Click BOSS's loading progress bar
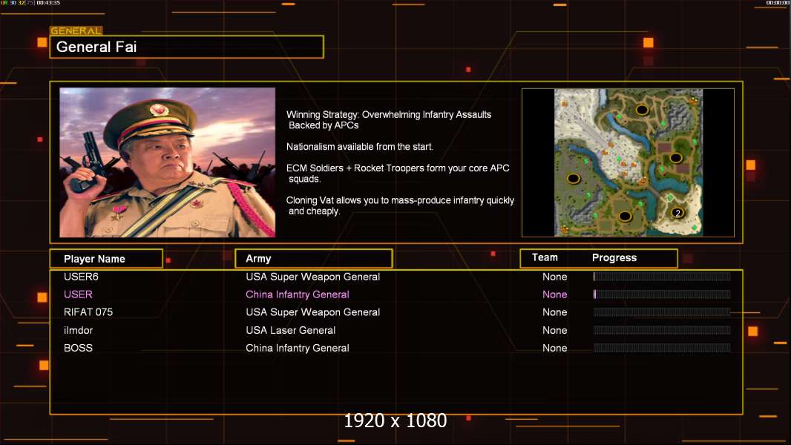 click(662, 348)
